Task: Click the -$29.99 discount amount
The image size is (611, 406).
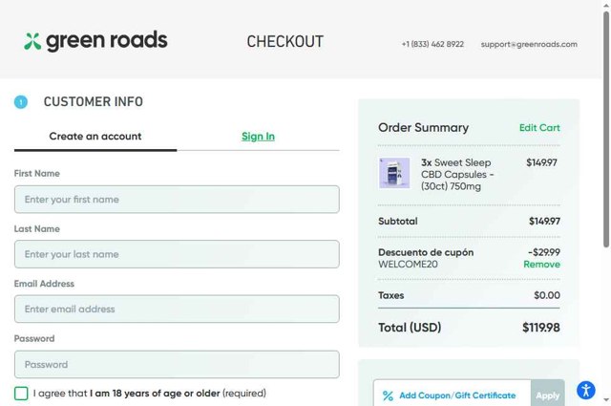Action: pos(544,252)
